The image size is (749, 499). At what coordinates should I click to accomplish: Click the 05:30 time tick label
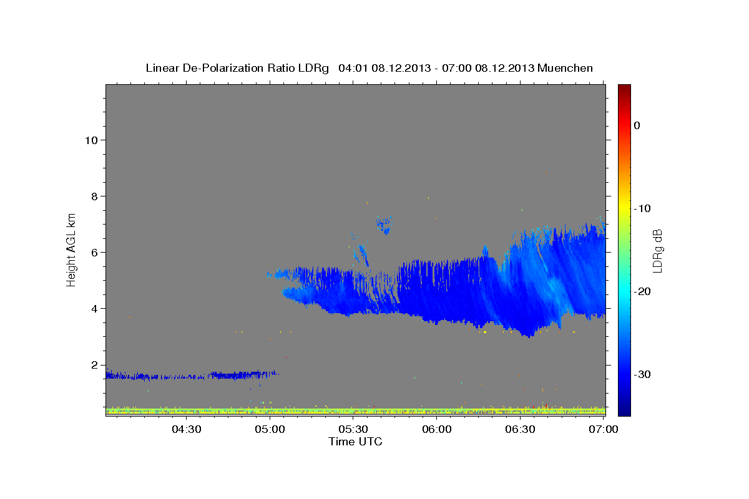pos(353,430)
